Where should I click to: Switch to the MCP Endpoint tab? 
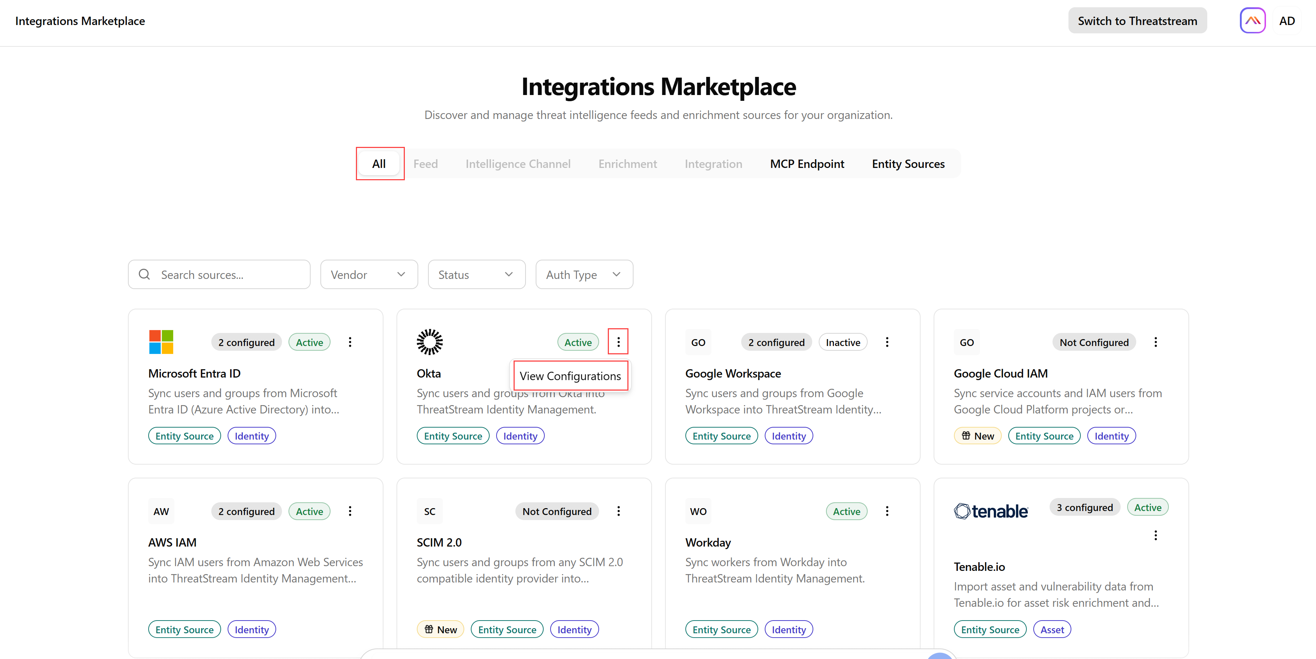click(807, 164)
